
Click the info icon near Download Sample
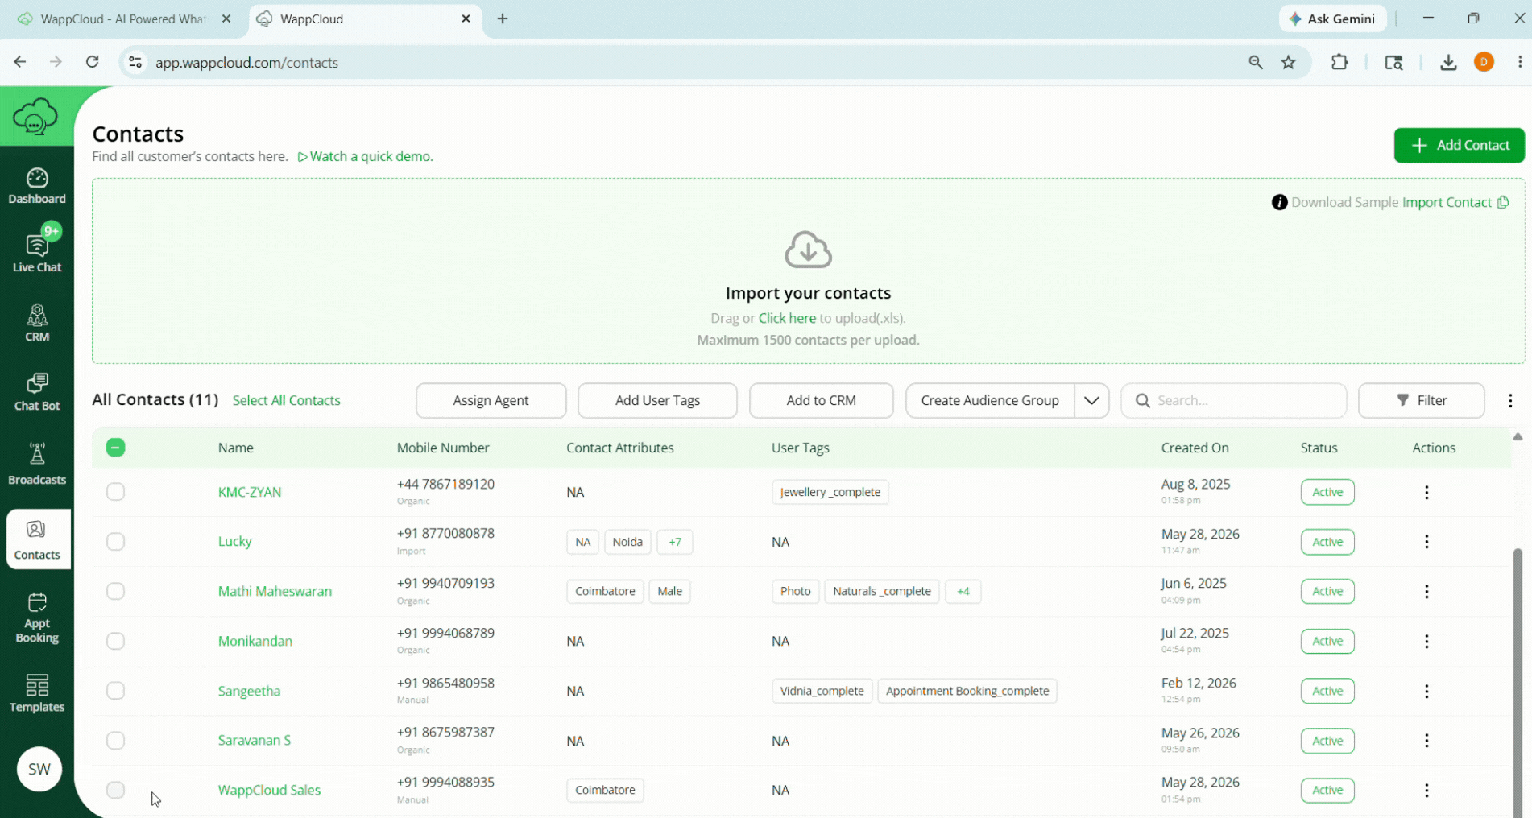pyautogui.click(x=1279, y=202)
